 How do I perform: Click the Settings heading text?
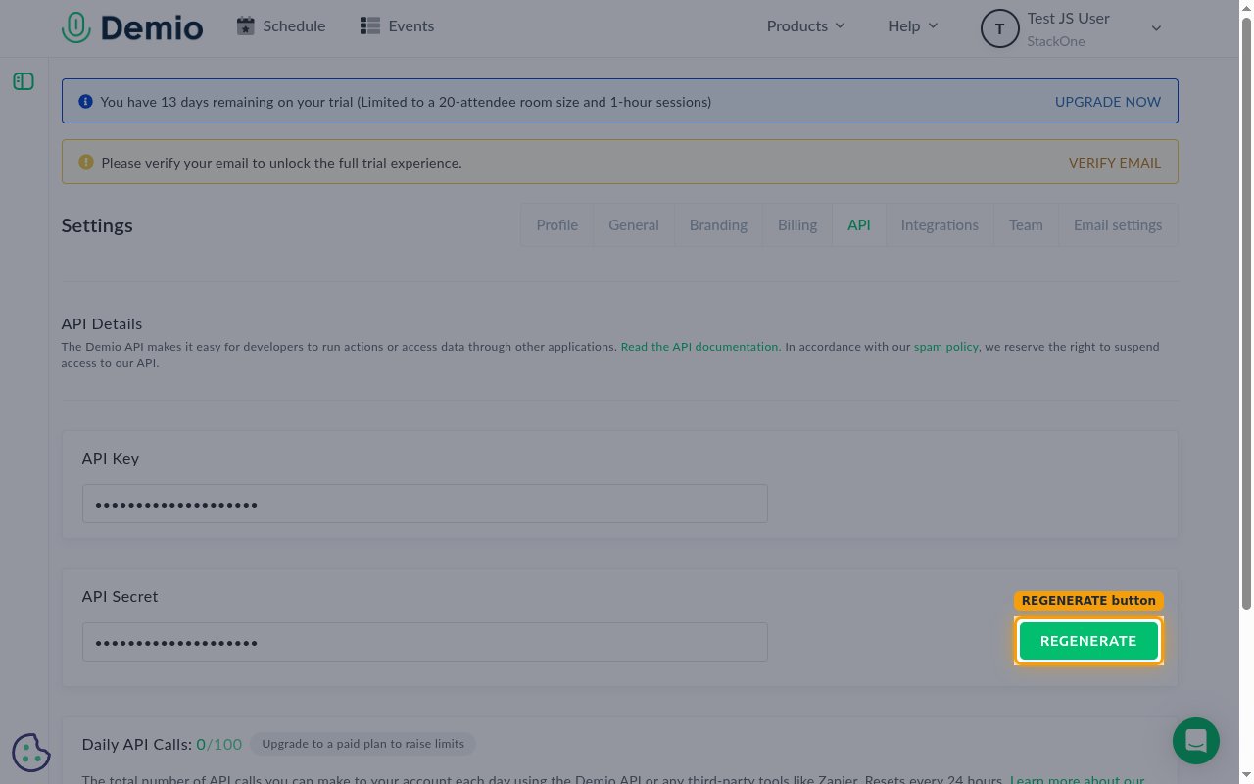pyautogui.click(x=97, y=225)
